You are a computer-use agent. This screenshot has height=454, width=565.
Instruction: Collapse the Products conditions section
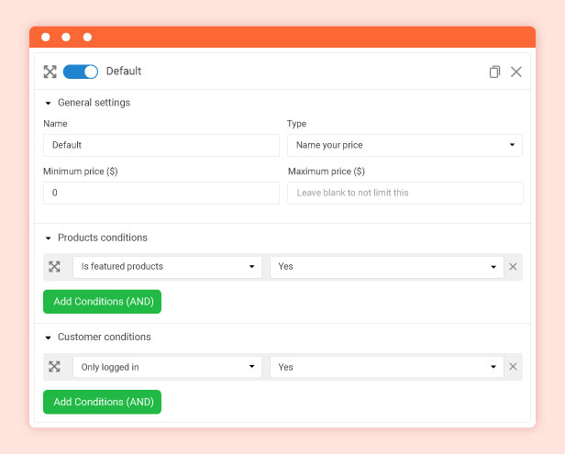[x=49, y=238]
